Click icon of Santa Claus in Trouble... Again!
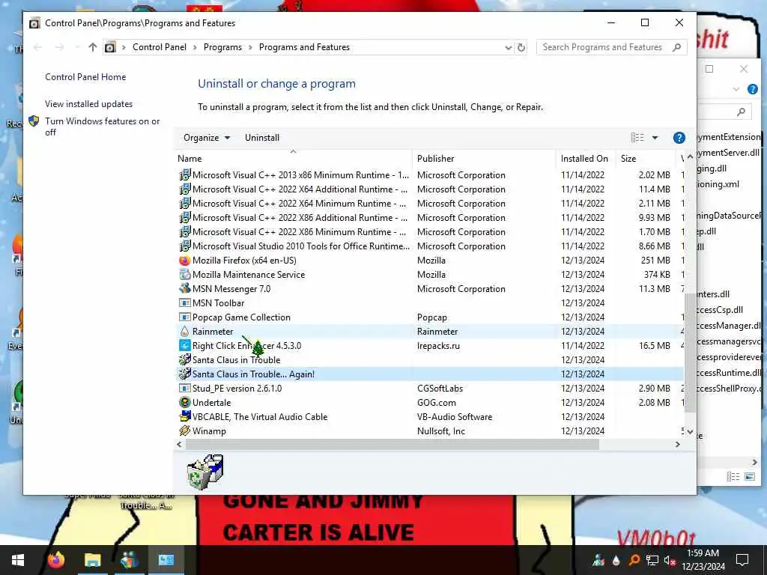Screen dimensions: 767x575 184,374
